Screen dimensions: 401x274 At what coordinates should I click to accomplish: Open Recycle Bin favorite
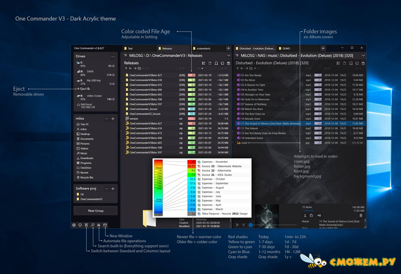click(85, 177)
